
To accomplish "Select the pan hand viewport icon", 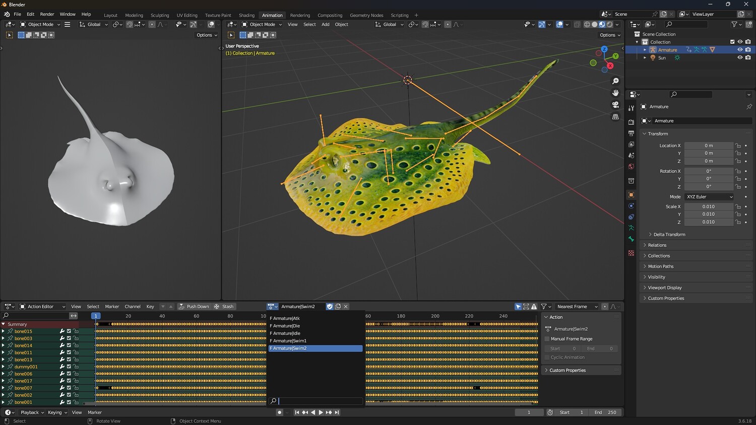I will (615, 93).
